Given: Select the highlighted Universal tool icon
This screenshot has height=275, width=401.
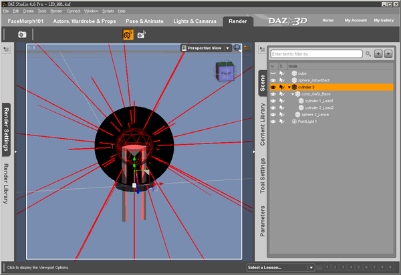Looking at the screenshot, I should (x=128, y=35).
